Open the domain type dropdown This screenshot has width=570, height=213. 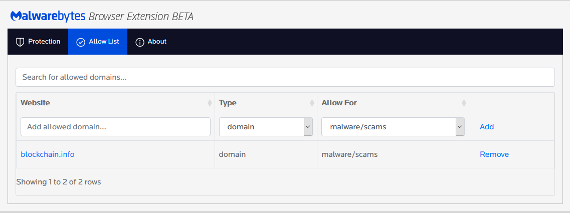(266, 127)
